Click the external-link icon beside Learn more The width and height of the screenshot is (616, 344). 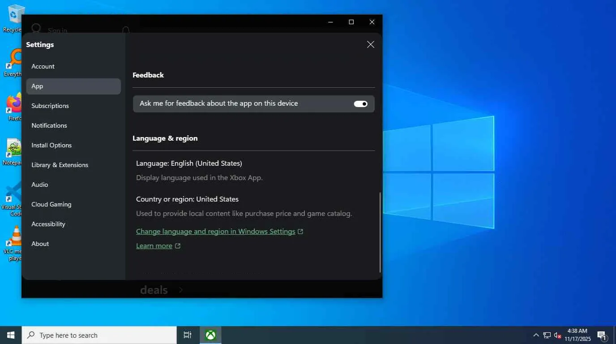click(x=178, y=246)
